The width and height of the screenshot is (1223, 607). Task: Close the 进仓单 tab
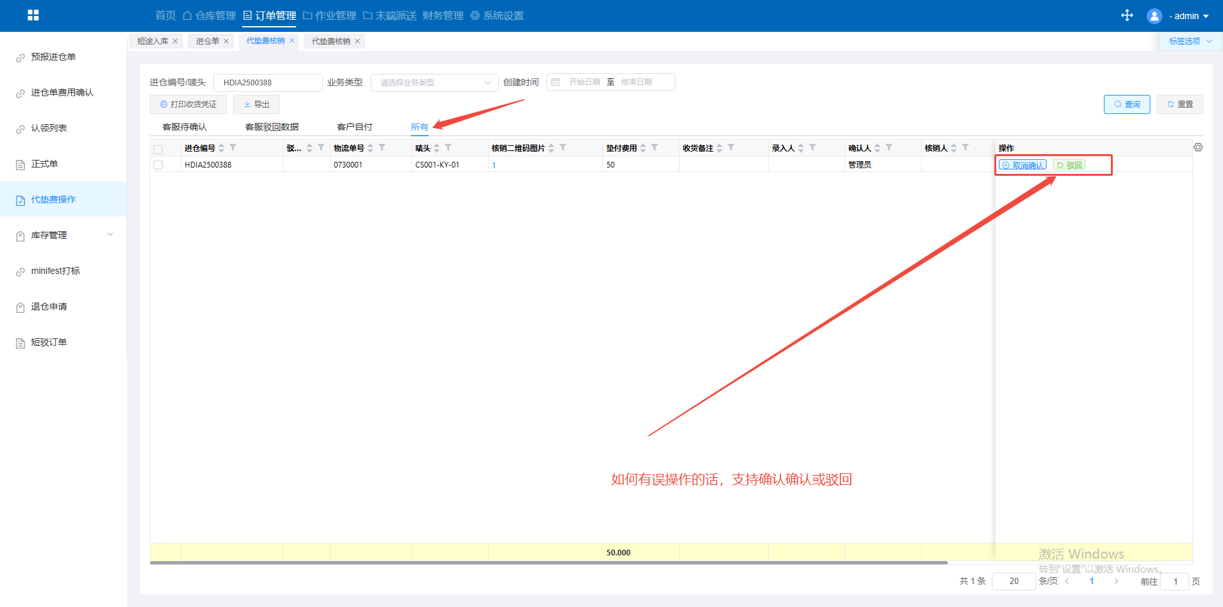[226, 41]
